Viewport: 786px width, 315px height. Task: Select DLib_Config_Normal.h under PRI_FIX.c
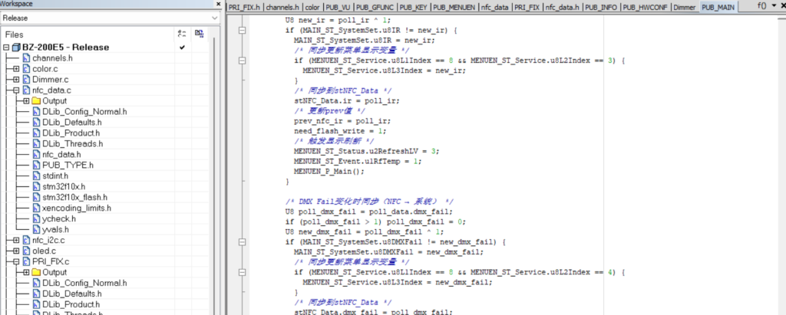[x=84, y=283]
